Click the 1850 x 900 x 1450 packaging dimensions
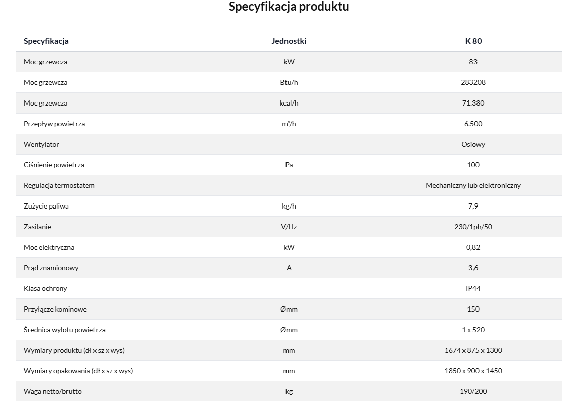 coord(473,371)
